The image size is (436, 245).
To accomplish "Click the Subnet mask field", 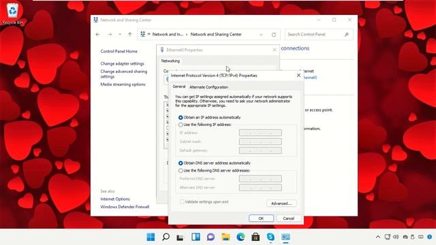I will point(260,142).
